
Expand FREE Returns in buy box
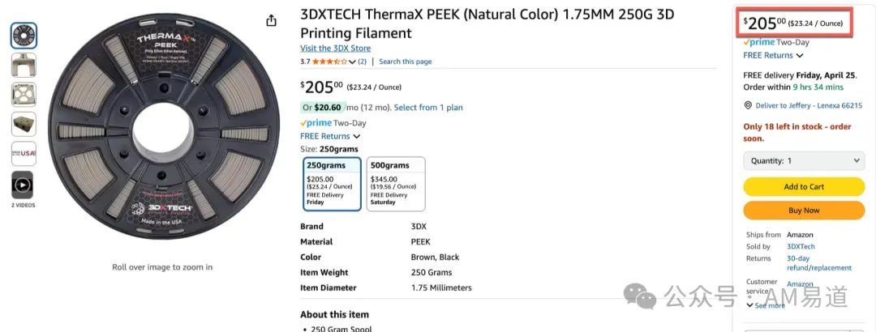point(773,55)
